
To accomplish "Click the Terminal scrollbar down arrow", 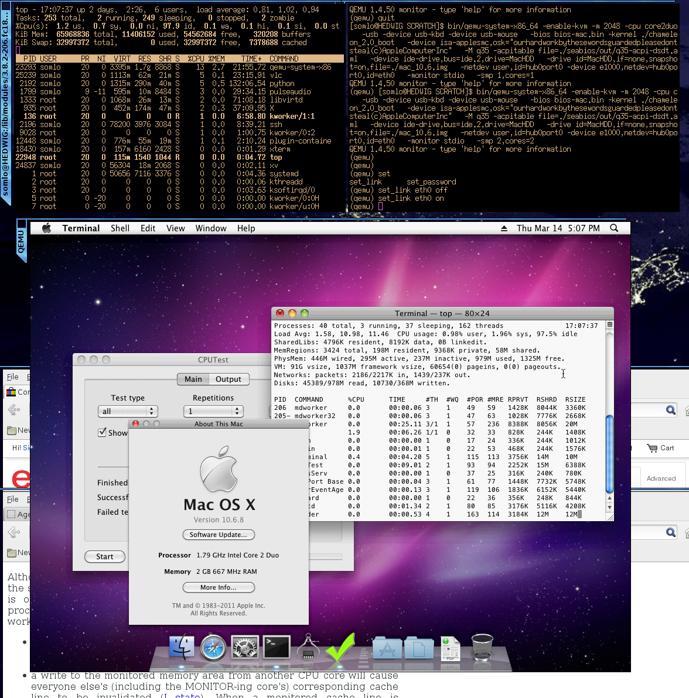I will tap(610, 508).
